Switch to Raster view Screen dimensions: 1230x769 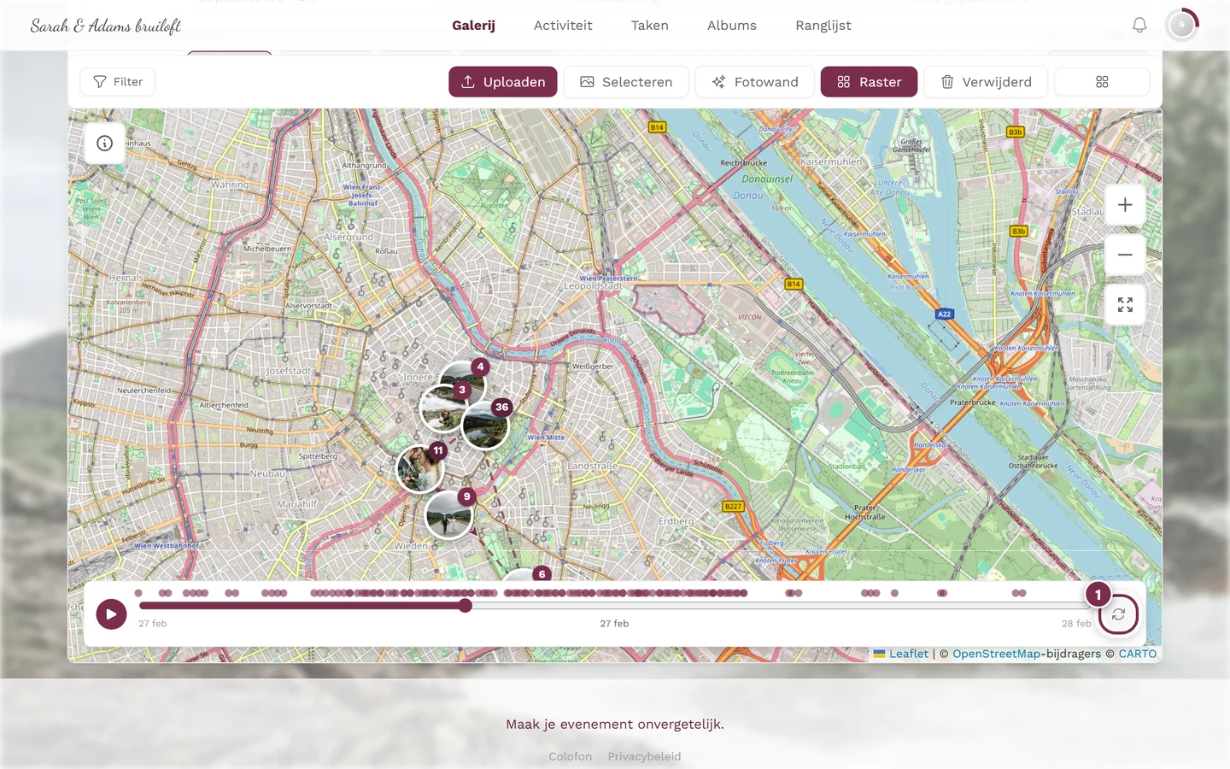coord(869,82)
